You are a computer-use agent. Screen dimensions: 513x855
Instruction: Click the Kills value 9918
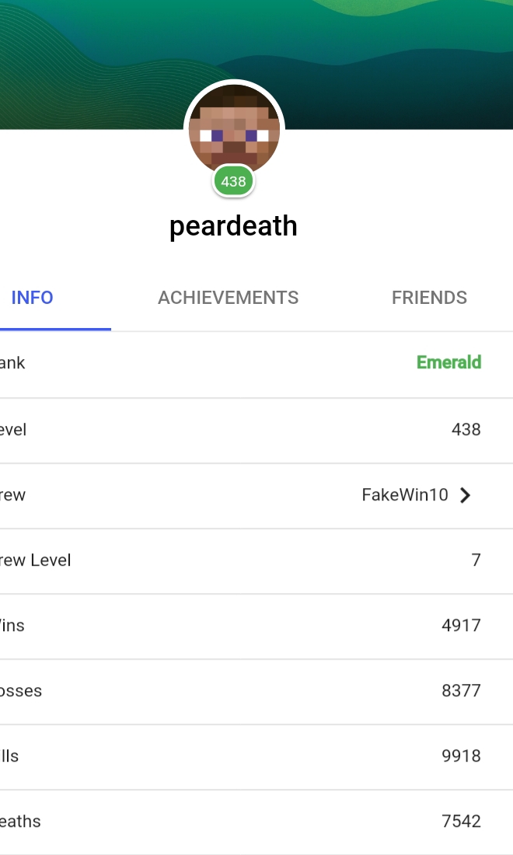point(461,756)
